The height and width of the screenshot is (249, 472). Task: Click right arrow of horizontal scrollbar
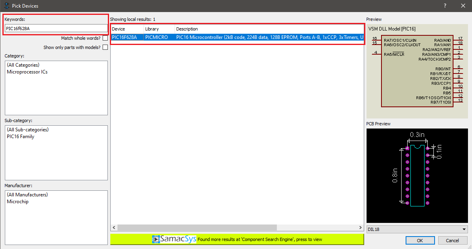click(360, 227)
